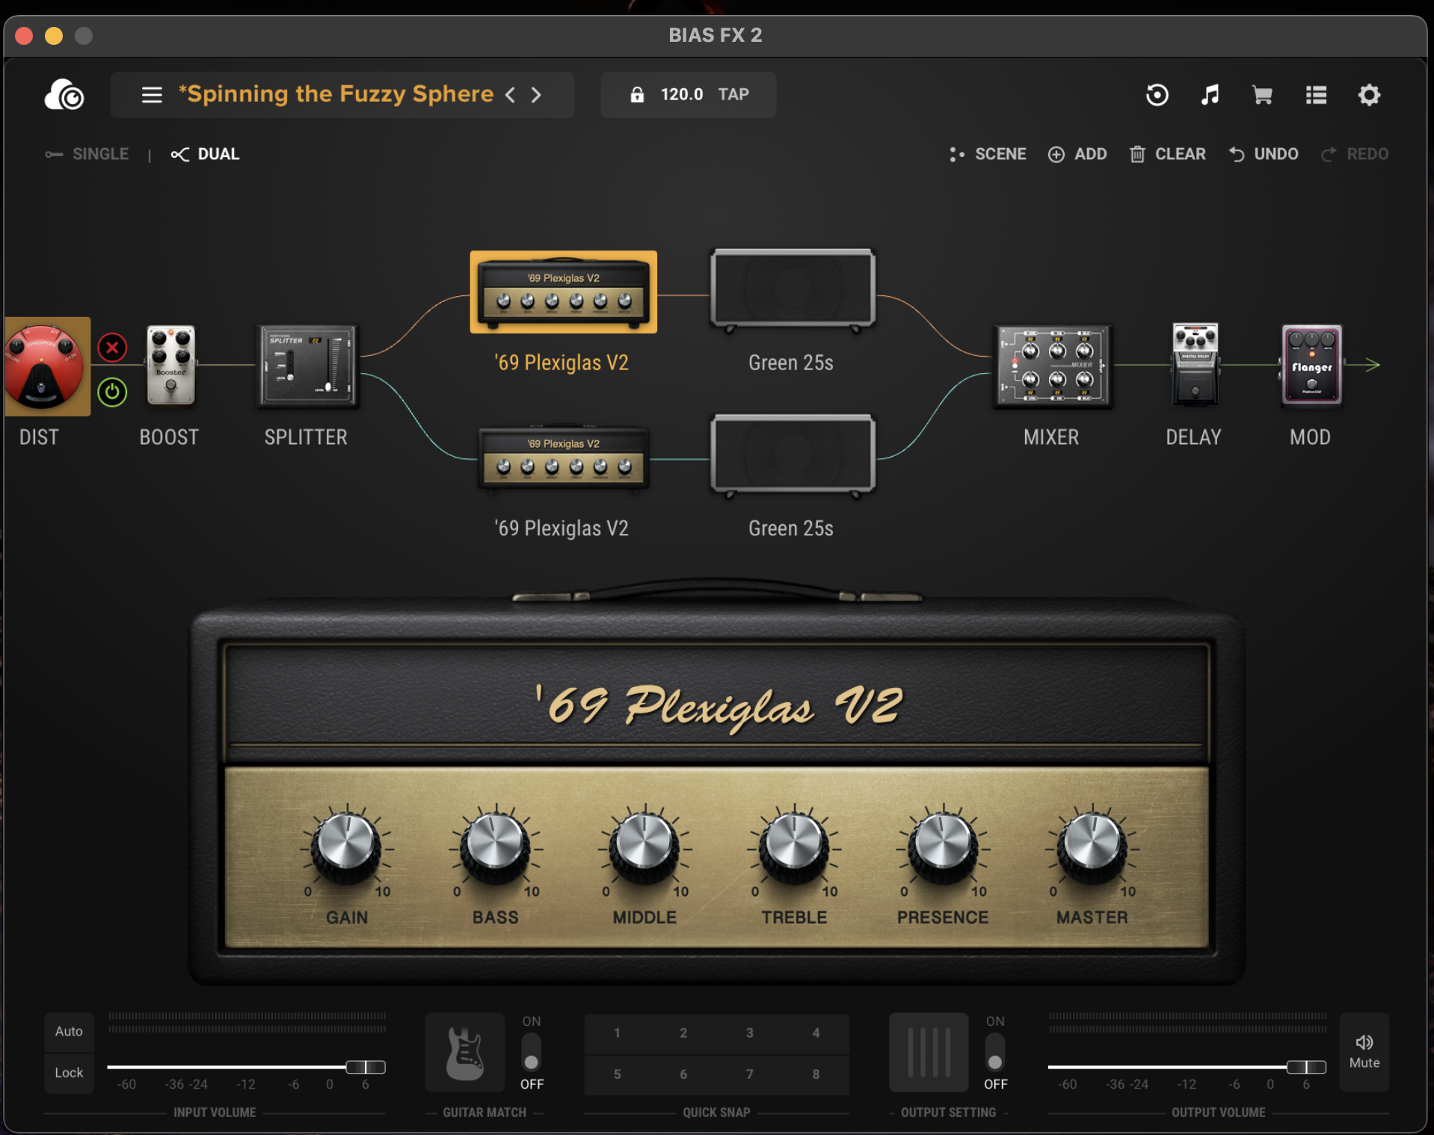Open the ToneCloud icon
Viewport: 1434px width, 1135px height.
click(64, 95)
